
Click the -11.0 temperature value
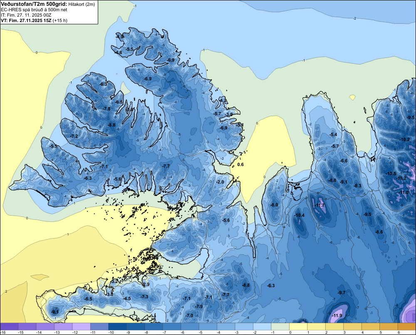pos(404,192)
